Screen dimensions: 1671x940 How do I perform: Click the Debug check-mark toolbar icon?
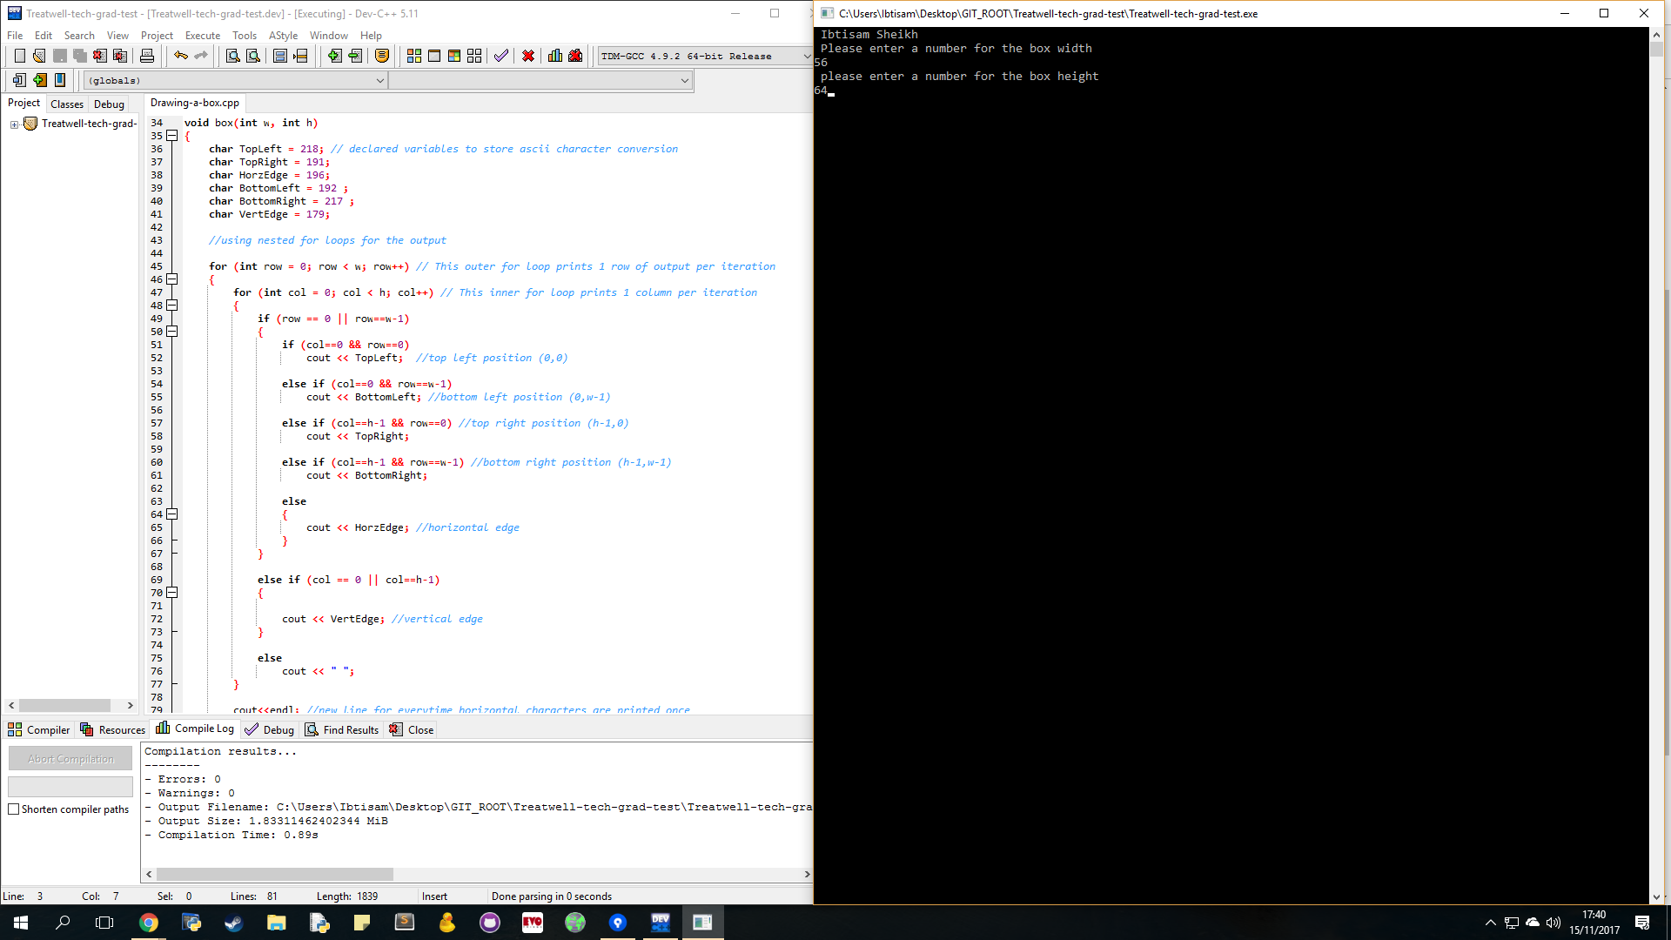pyautogui.click(x=500, y=56)
